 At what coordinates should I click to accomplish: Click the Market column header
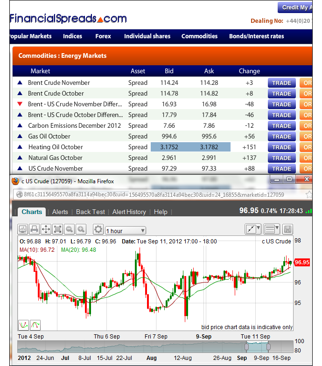click(x=40, y=71)
